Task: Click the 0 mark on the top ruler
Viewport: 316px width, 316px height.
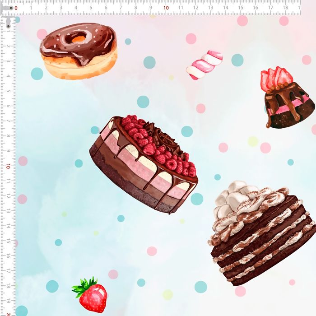Action: click(16, 8)
